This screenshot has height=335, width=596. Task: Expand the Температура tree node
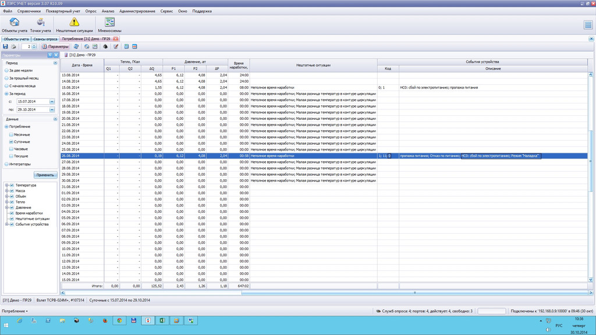coord(6,186)
